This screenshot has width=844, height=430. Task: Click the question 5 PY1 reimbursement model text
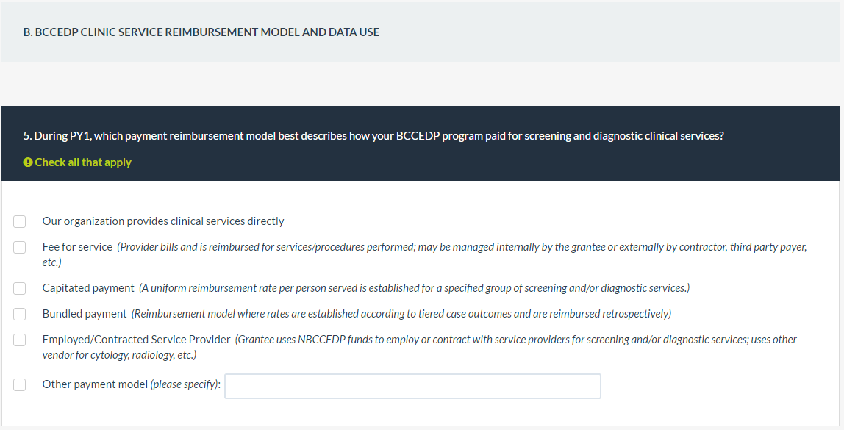[x=373, y=136]
